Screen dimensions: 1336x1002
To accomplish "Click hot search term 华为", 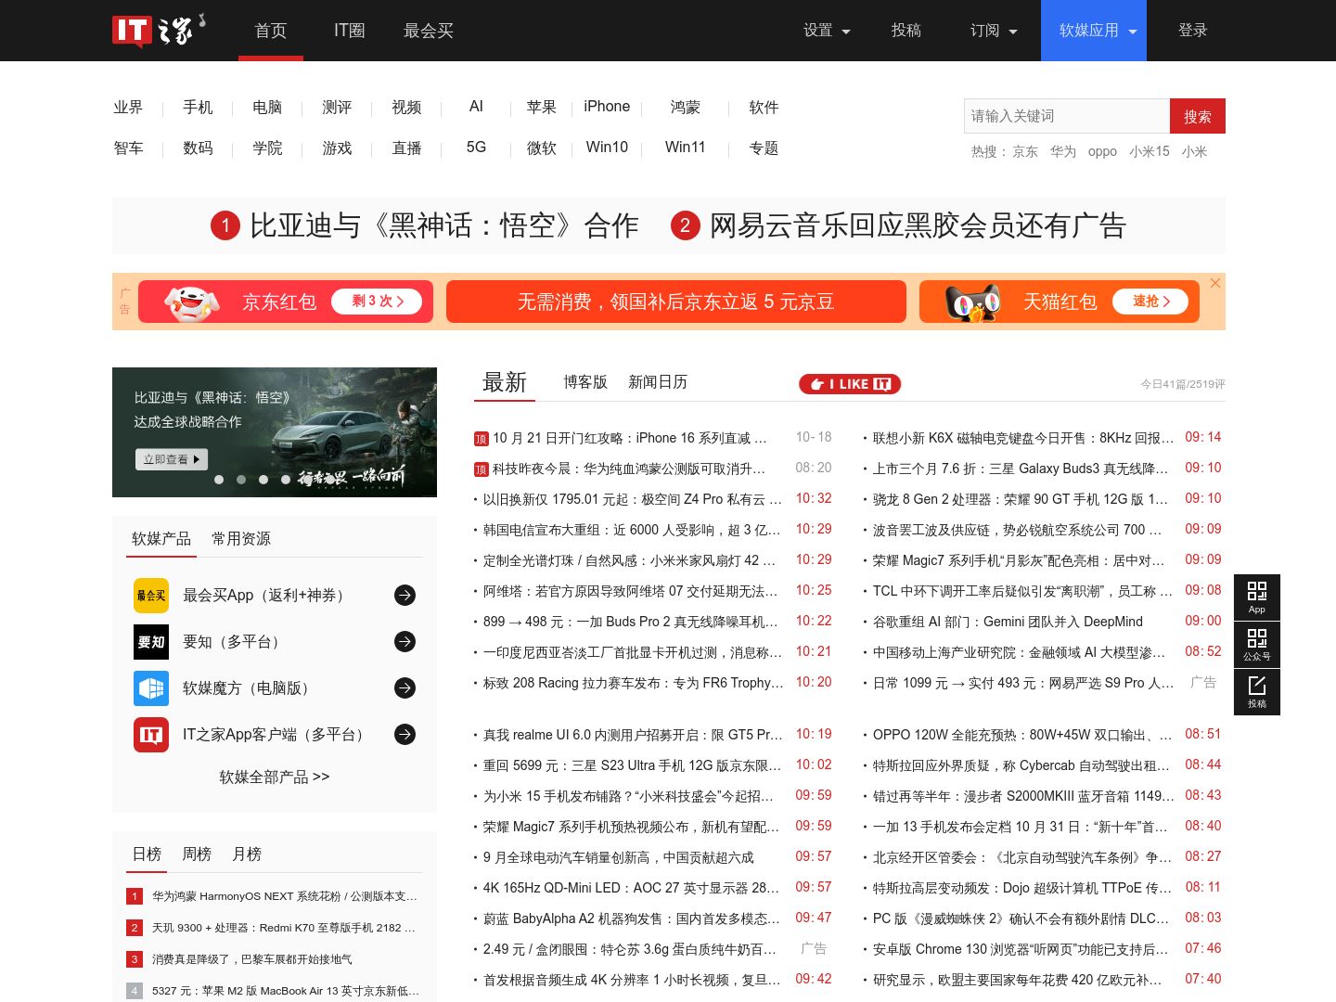I will pos(1063,151).
